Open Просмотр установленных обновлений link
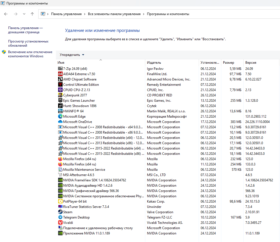Screen dimensions: 280x242 28,43
